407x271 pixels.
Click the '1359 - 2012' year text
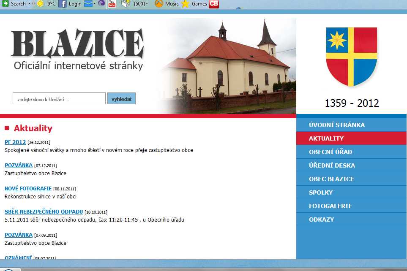click(x=352, y=103)
